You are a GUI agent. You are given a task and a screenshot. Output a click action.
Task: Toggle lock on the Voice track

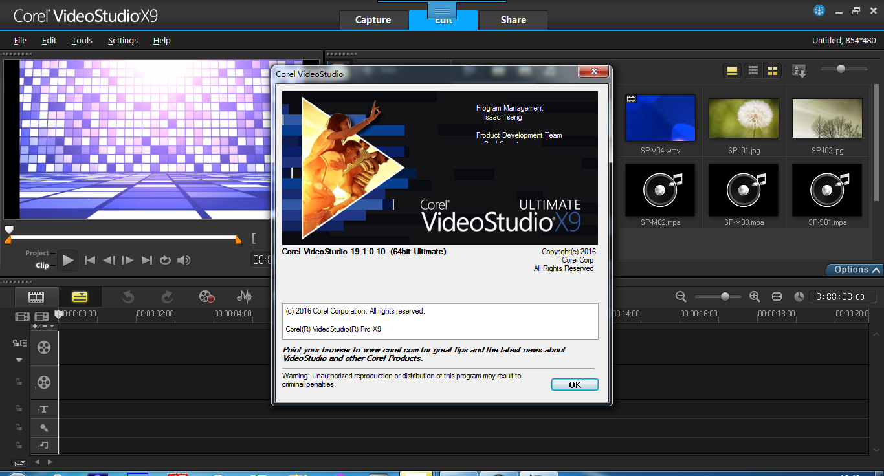(19, 427)
